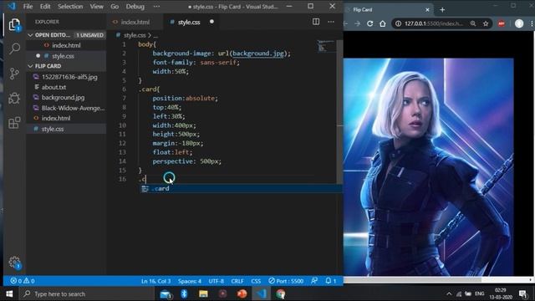The image size is (535, 301).
Task: Click the Windows search box
Action: pos(88,293)
